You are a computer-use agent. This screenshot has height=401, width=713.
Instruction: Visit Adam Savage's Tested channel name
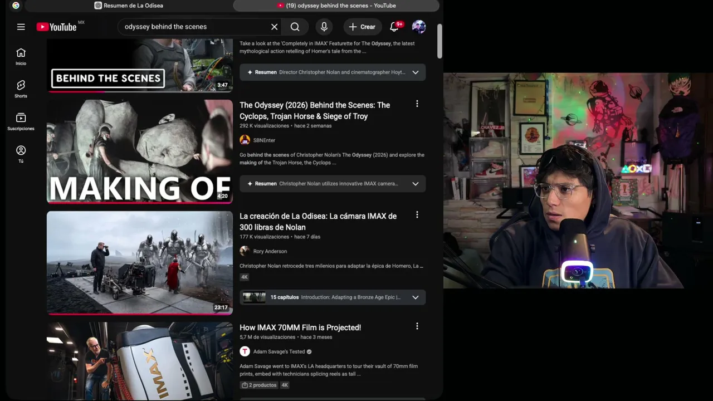click(279, 352)
